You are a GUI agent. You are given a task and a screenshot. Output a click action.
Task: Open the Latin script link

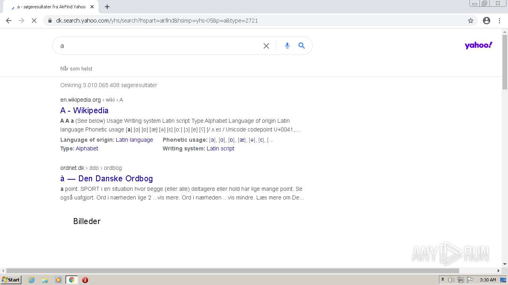[x=220, y=148]
